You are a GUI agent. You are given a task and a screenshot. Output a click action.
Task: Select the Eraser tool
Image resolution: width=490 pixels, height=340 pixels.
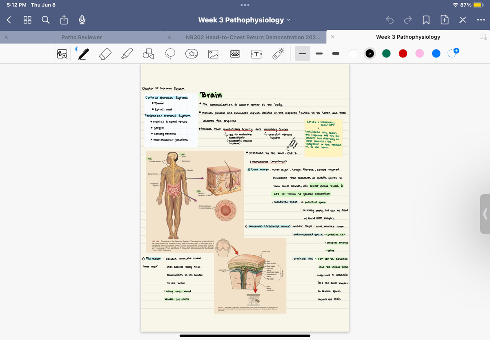(105, 54)
